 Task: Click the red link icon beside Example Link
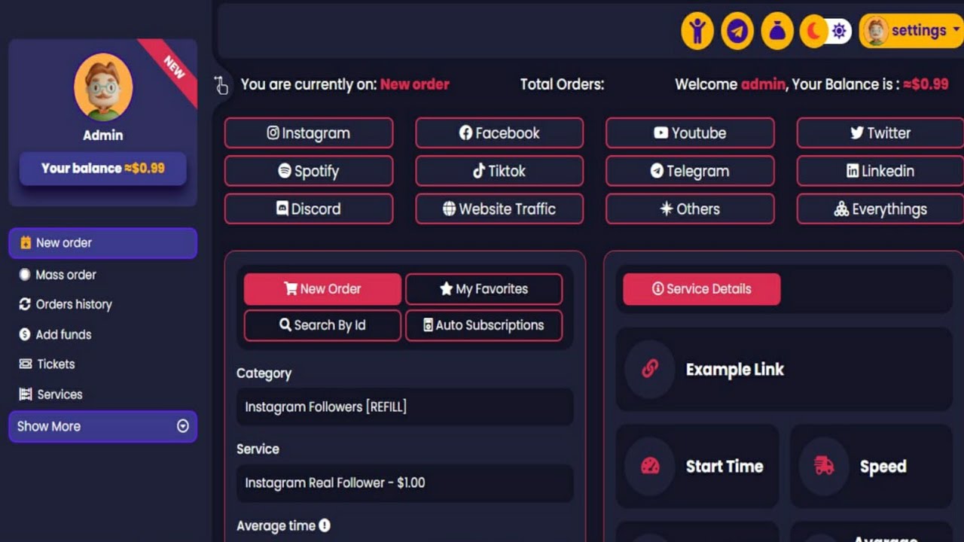(650, 369)
